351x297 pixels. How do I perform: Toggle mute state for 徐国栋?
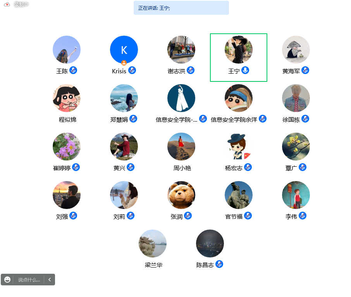click(x=305, y=119)
